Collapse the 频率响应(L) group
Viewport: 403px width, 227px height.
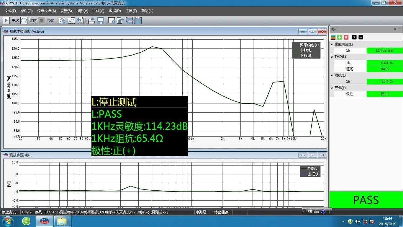(x=332, y=44)
